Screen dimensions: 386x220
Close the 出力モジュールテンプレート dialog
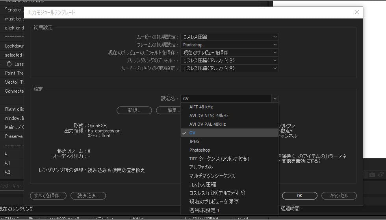click(x=357, y=12)
